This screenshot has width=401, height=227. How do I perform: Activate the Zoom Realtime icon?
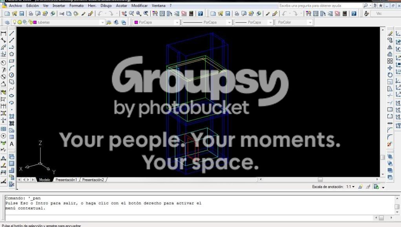131,14
